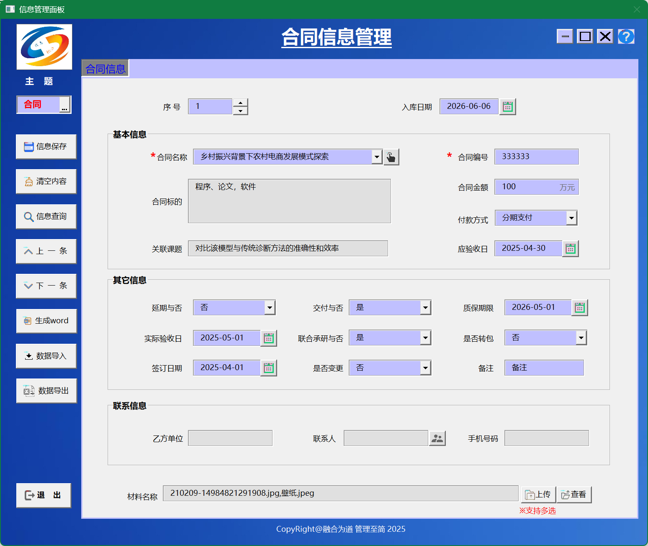
Task: Click the 合同标的 text area
Action: [289, 201]
